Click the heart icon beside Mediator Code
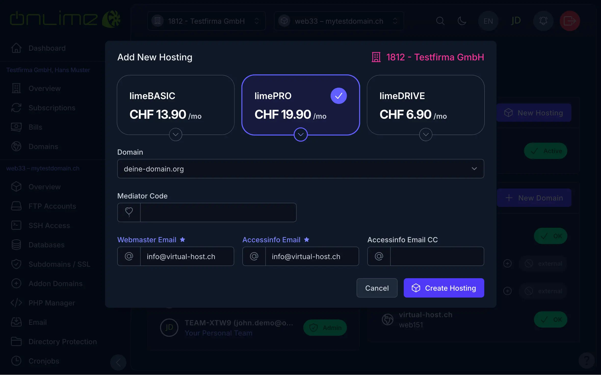 click(129, 212)
